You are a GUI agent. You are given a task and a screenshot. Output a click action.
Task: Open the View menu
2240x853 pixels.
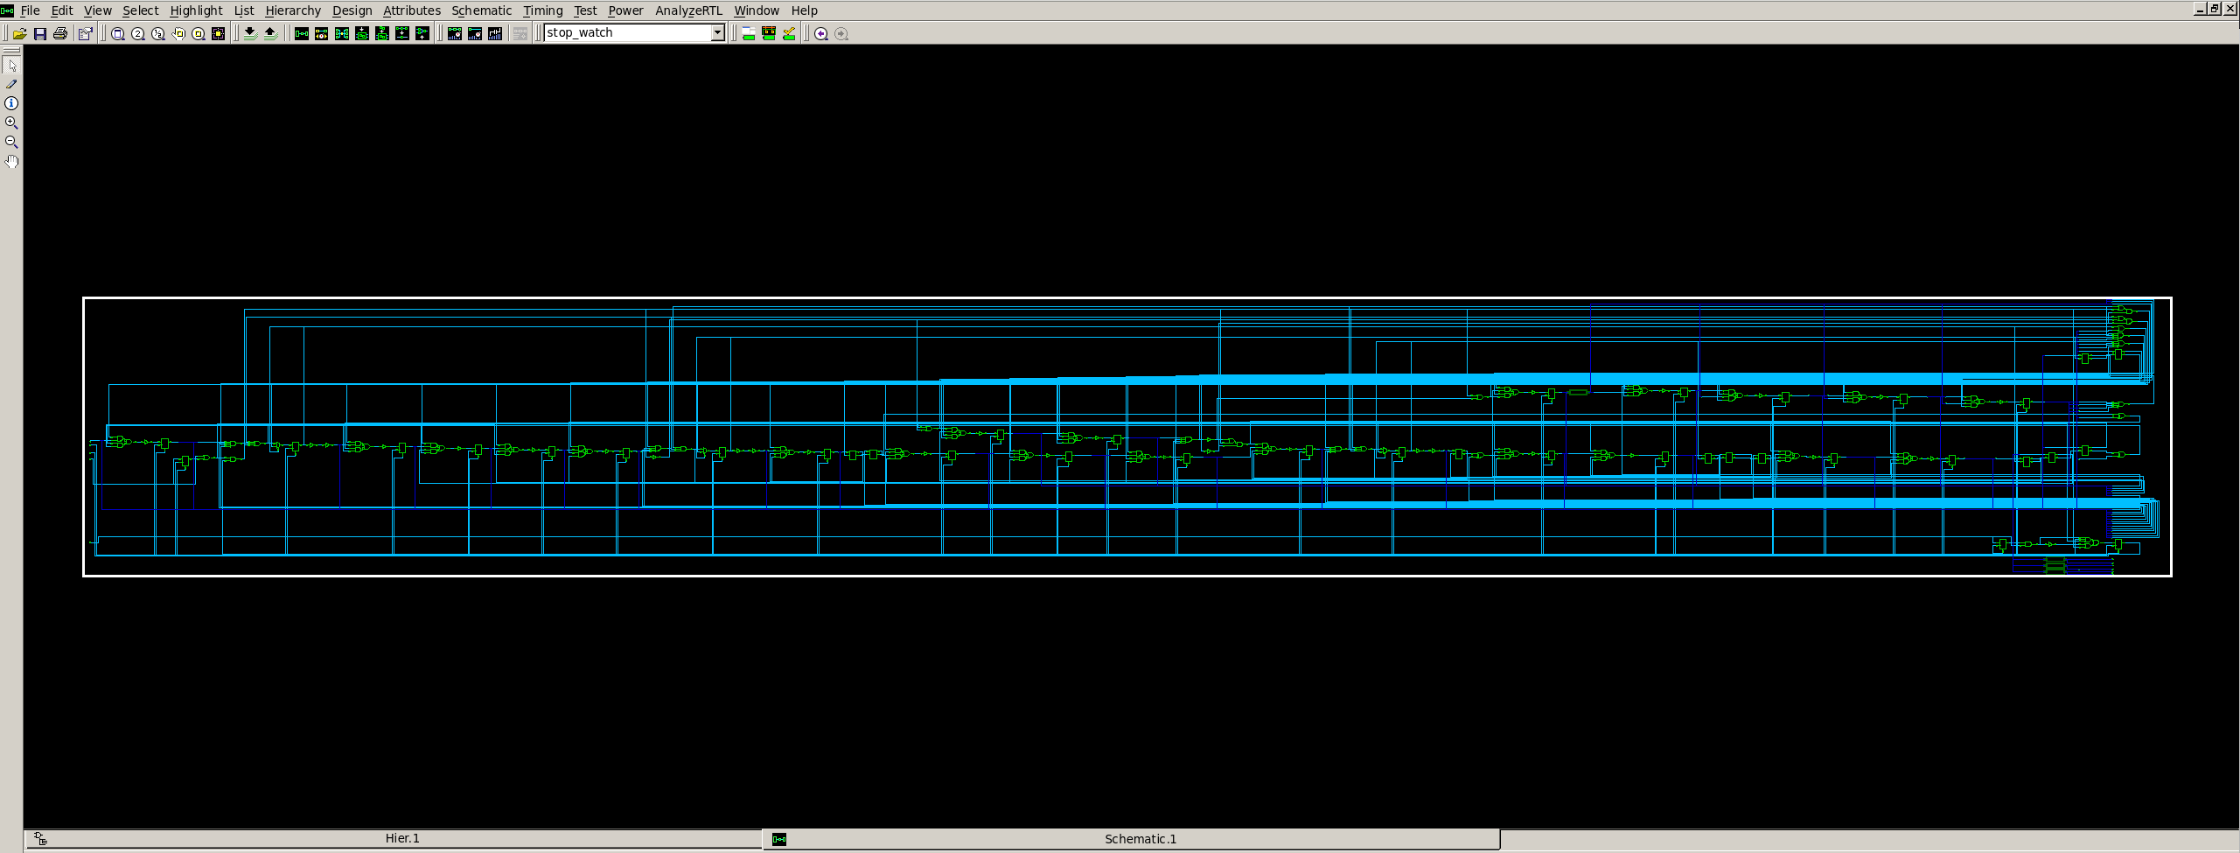(97, 10)
